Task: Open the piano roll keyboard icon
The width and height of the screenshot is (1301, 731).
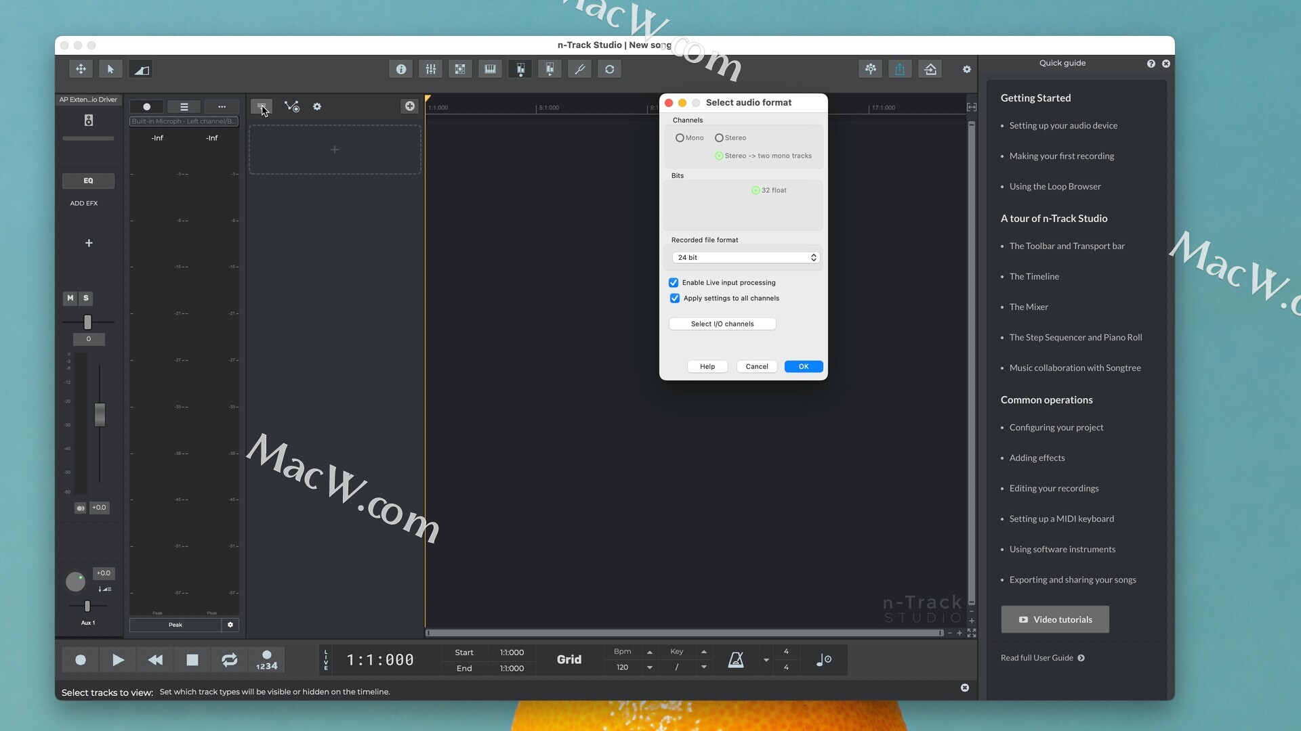Action: coord(490,69)
